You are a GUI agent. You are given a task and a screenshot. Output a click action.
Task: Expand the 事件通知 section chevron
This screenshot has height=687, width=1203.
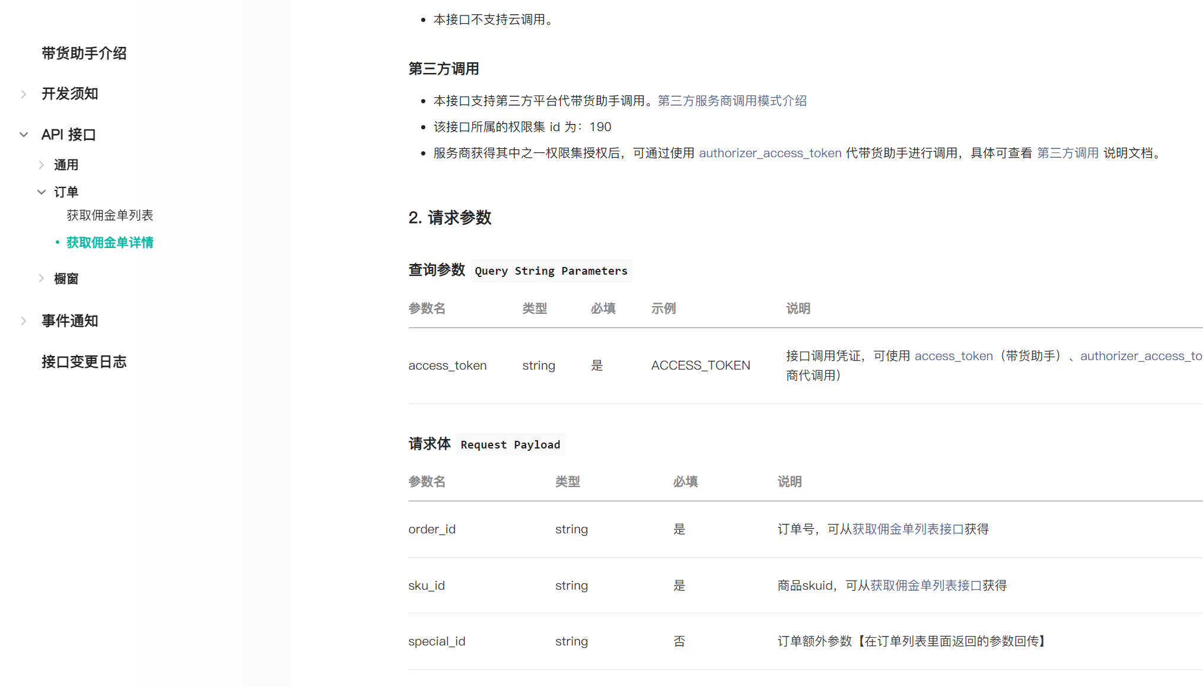coord(24,321)
